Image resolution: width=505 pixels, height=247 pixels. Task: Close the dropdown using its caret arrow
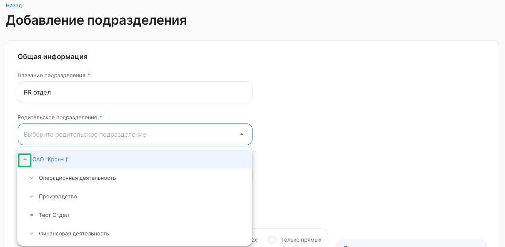[x=242, y=134]
